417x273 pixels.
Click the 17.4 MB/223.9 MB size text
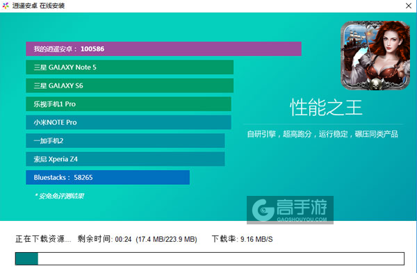(x=167, y=239)
